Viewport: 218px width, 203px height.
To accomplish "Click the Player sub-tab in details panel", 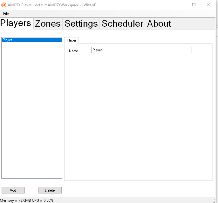I will tap(72, 40).
